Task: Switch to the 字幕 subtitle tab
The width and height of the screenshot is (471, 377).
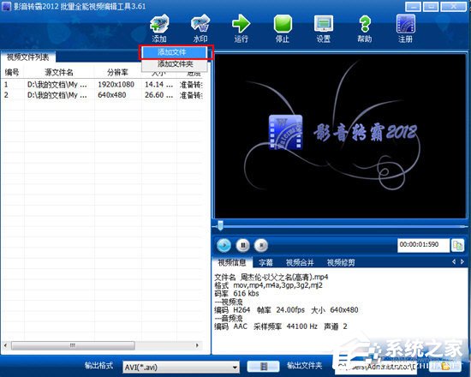Action: [x=265, y=263]
